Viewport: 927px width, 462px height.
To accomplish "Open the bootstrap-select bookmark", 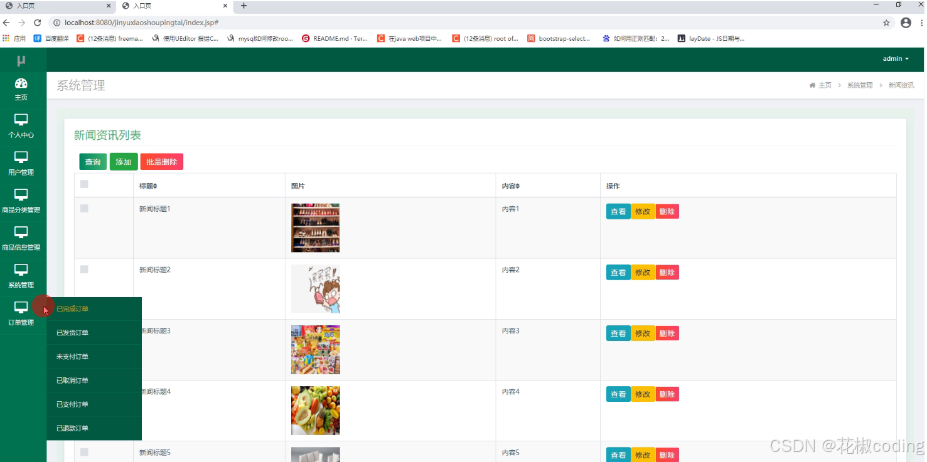I will click(559, 38).
